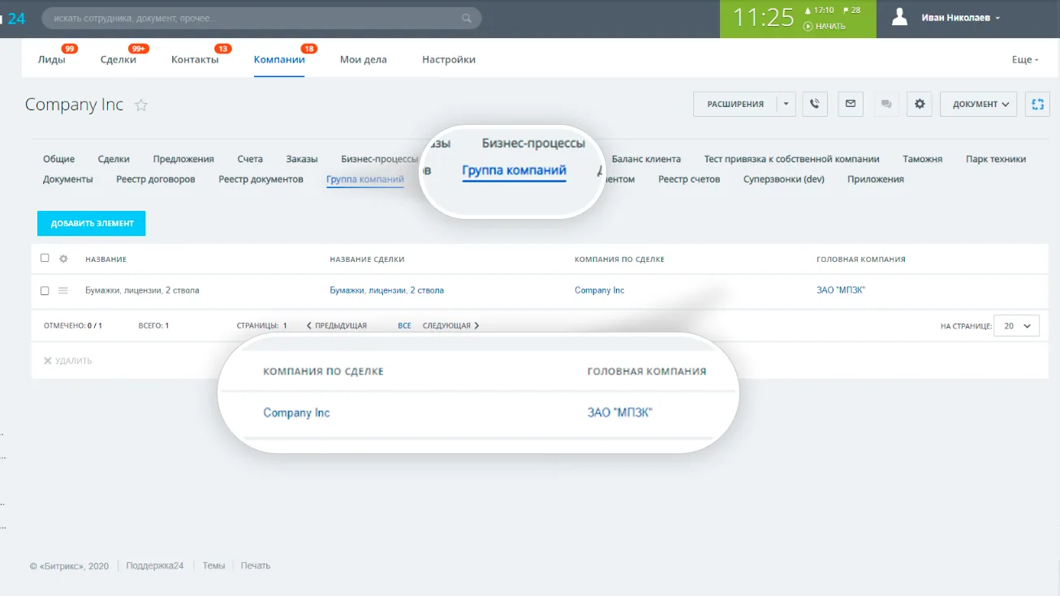
Task: Open the Реестр договоров sub-tab
Action: pyautogui.click(x=156, y=179)
